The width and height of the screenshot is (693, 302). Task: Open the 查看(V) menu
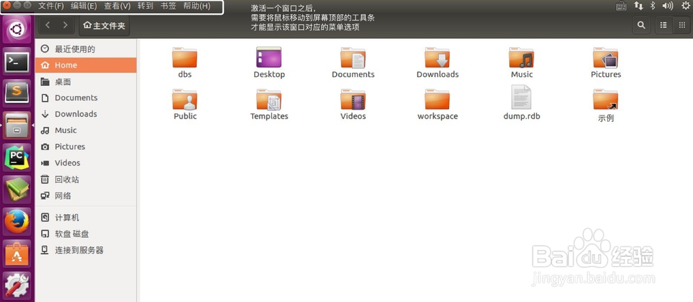[x=118, y=6]
